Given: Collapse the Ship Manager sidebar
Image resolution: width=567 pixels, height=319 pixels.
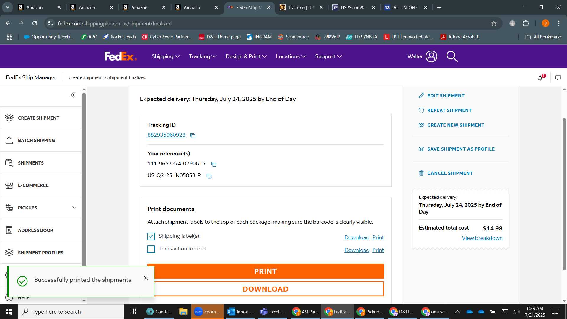Looking at the screenshot, I should click(x=73, y=95).
